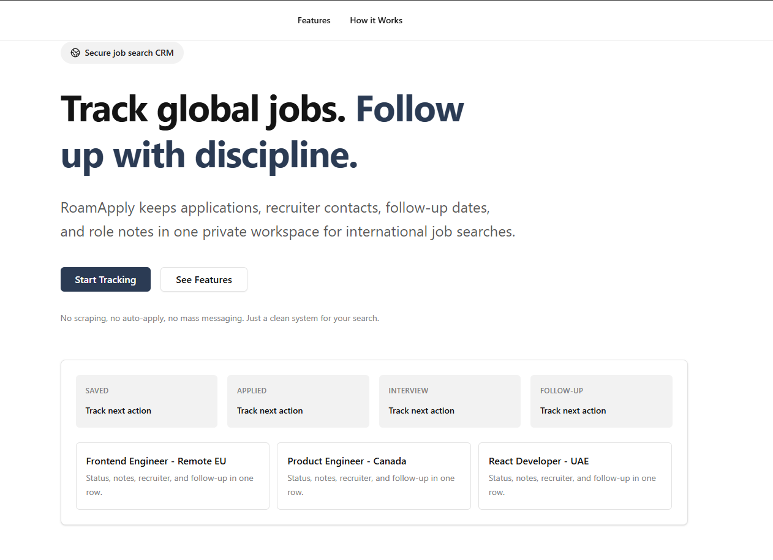Click the Start Tracking button
The image size is (773, 560).
coord(105,279)
